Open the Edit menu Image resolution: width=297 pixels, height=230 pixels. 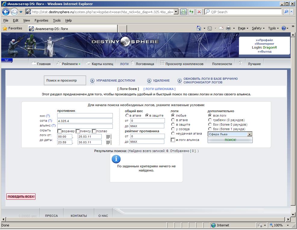[16, 20]
